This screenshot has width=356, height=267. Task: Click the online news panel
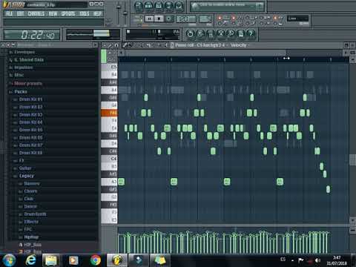(x=227, y=6)
